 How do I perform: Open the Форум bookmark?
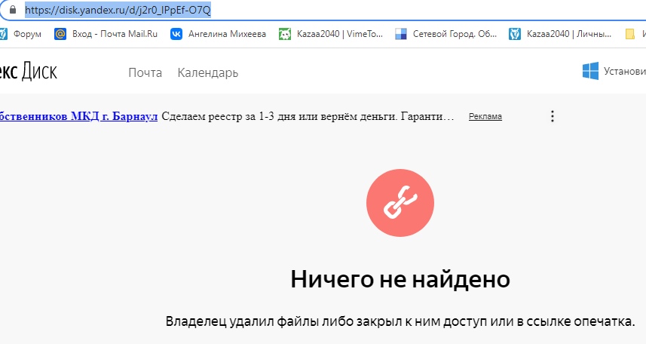pyautogui.click(x=20, y=34)
